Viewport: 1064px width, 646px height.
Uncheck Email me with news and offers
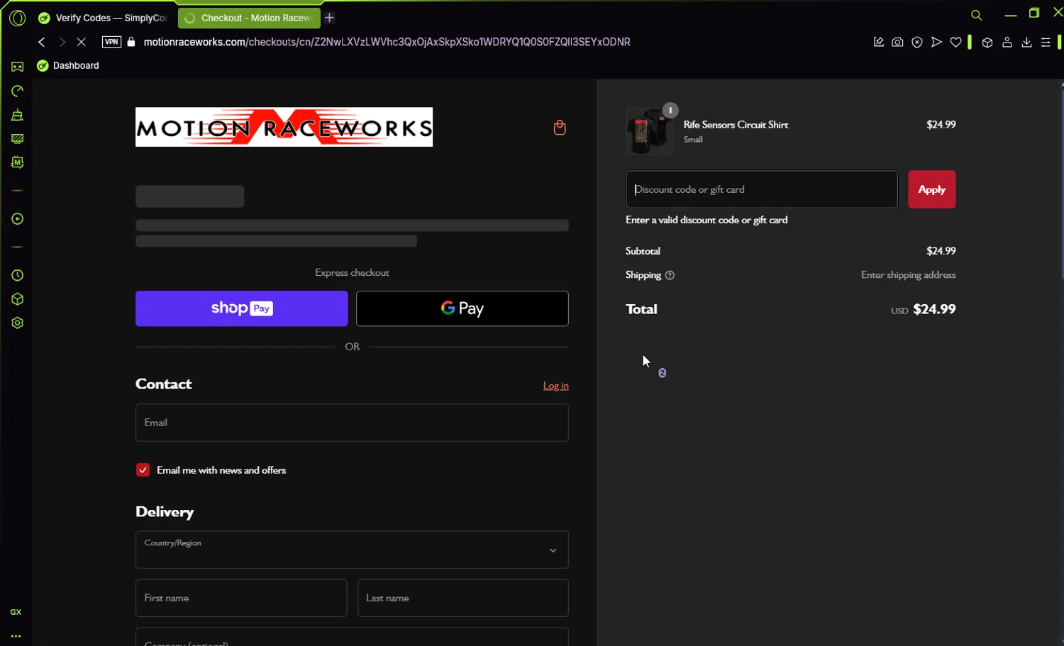pyautogui.click(x=143, y=470)
